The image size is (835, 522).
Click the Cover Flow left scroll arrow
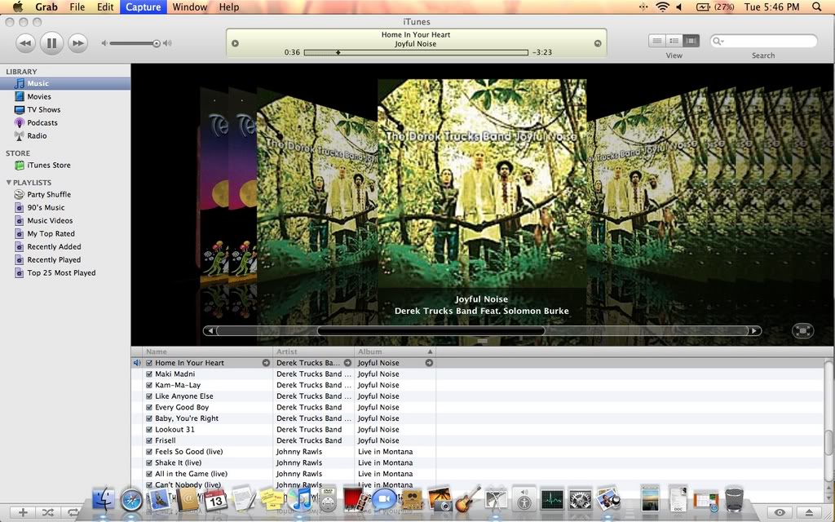[210, 331]
